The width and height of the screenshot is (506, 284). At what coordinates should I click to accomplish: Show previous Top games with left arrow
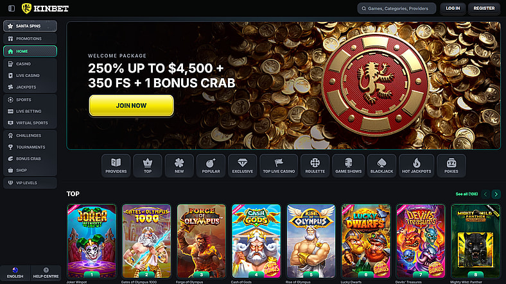[x=485, y=194]
